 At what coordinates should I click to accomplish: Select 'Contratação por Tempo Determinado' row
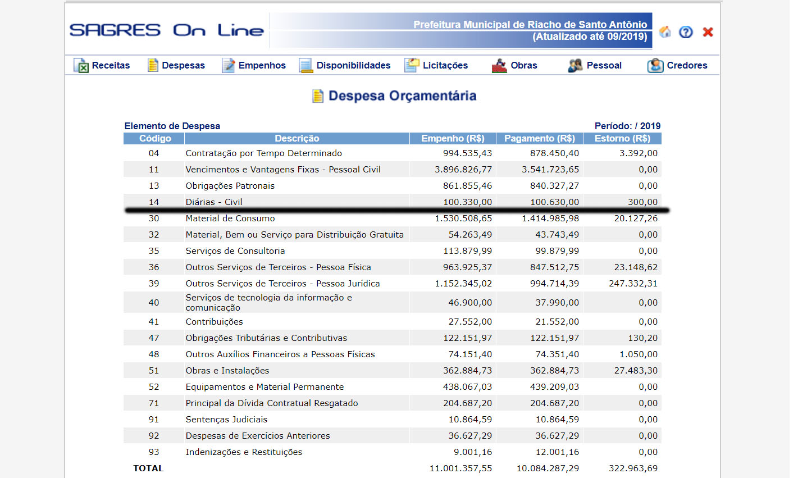click(x=393, y=153)
